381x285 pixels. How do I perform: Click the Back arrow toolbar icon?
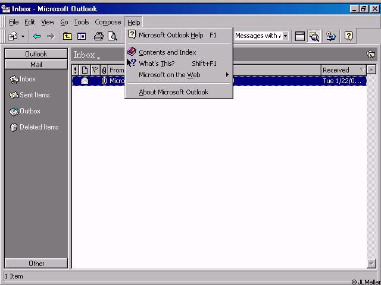[37, 36]
